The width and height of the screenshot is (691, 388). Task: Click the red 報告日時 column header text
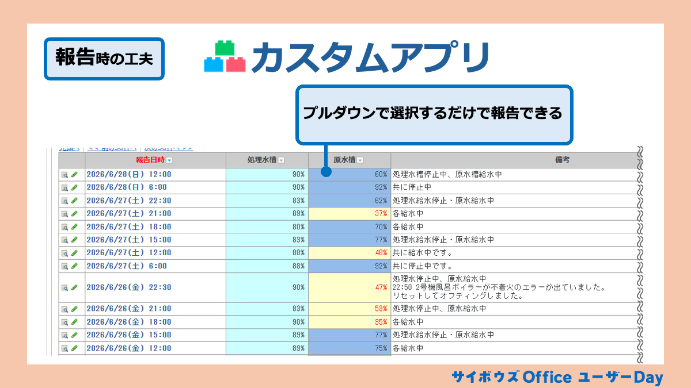[150, 160]
